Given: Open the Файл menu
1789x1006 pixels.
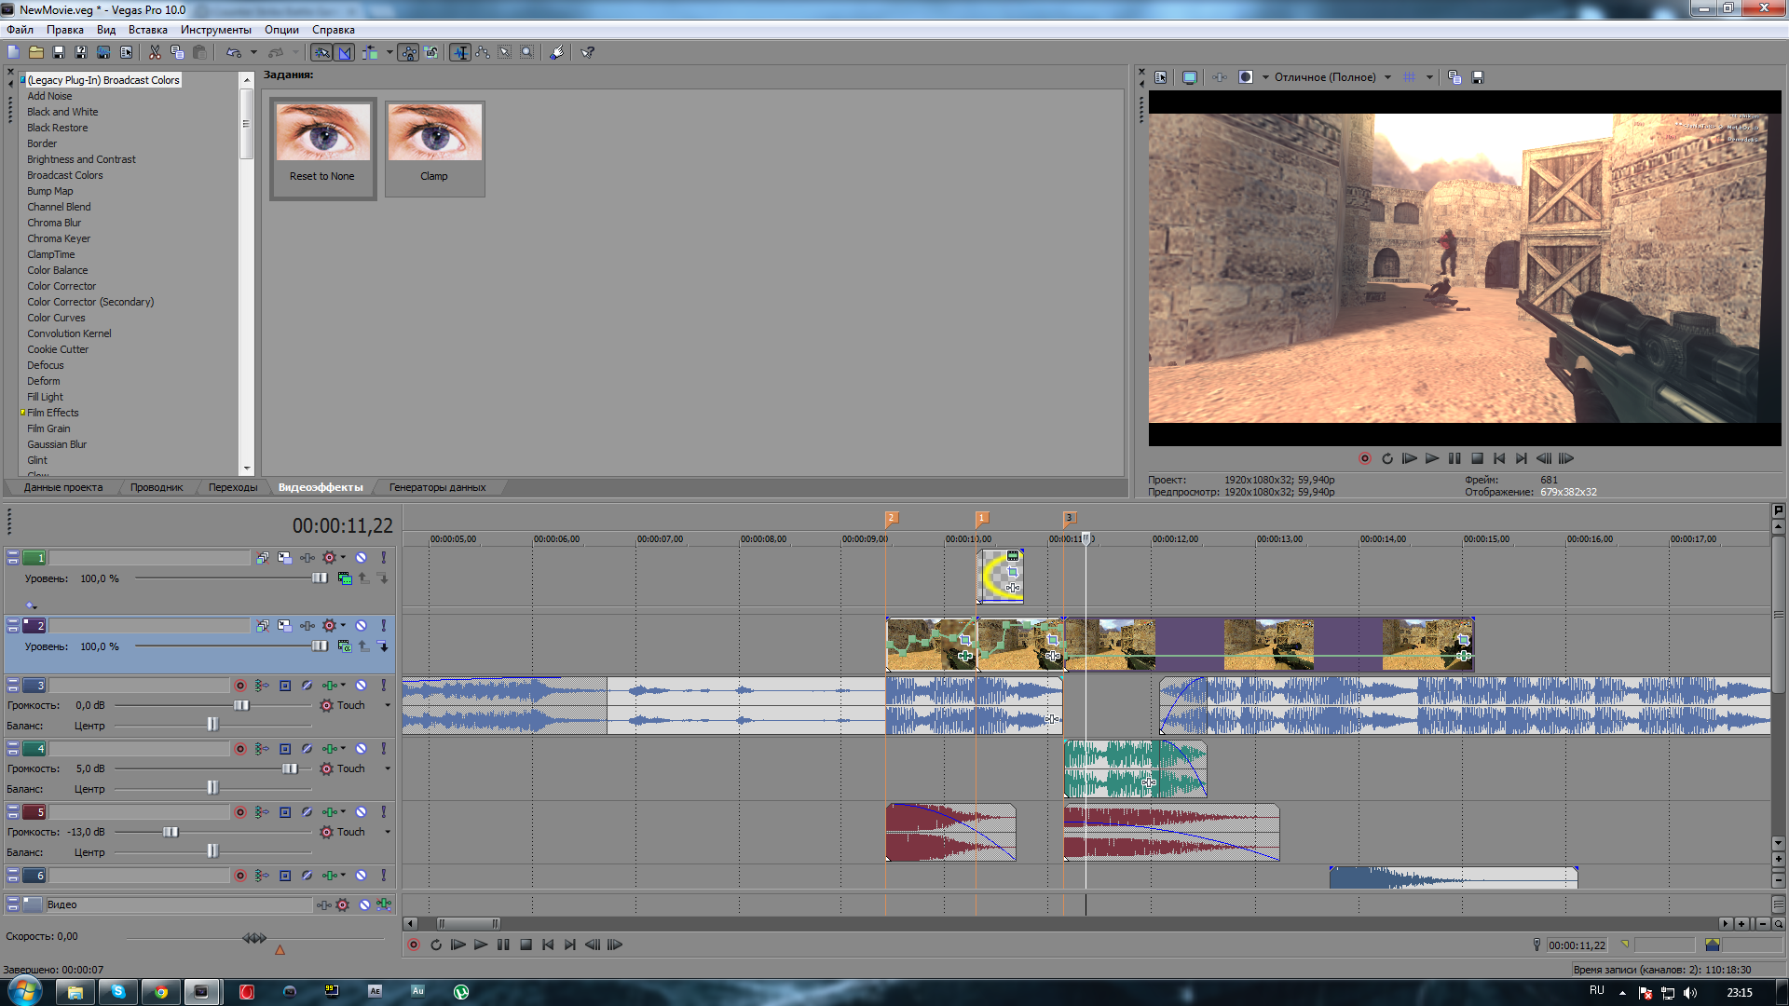Looking at the screenshot, I should [20, 30].
